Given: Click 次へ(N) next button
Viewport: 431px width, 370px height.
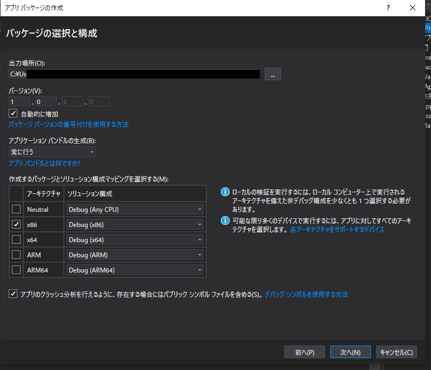Looking at the screenshot, I should (350, 352).
